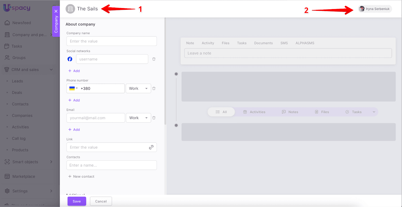Expand the timeline filter chevron after Tasks

pyautogui.click(x=374, y=112)
